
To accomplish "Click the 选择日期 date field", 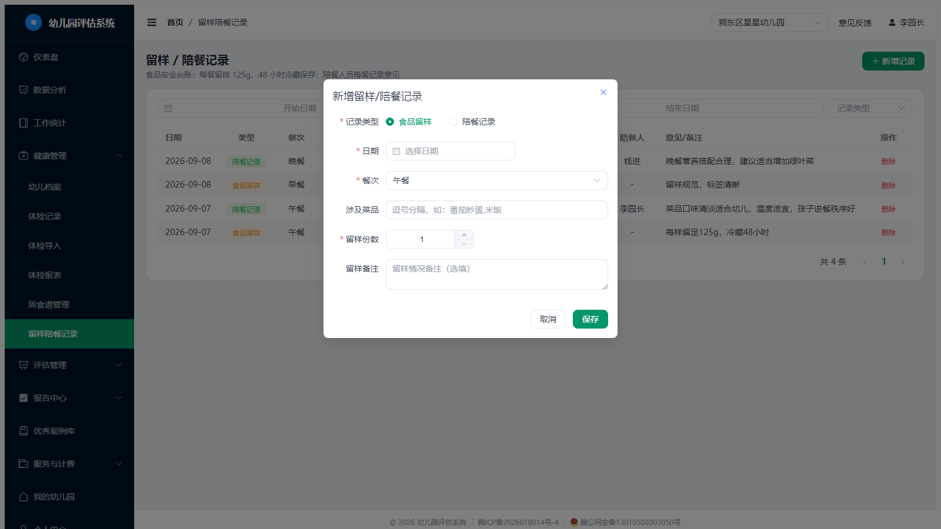I will 451,151.
